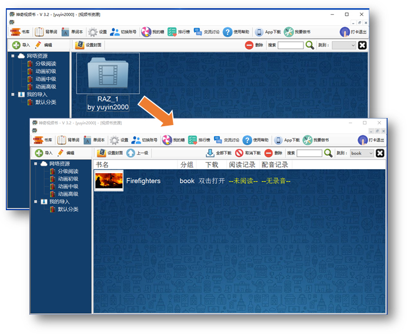The image size is (407, 334).
Task: Click search input in the front window
Action: 309,153
